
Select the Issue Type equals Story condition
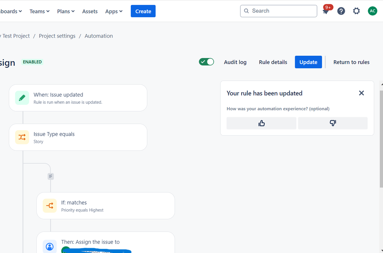78,137
